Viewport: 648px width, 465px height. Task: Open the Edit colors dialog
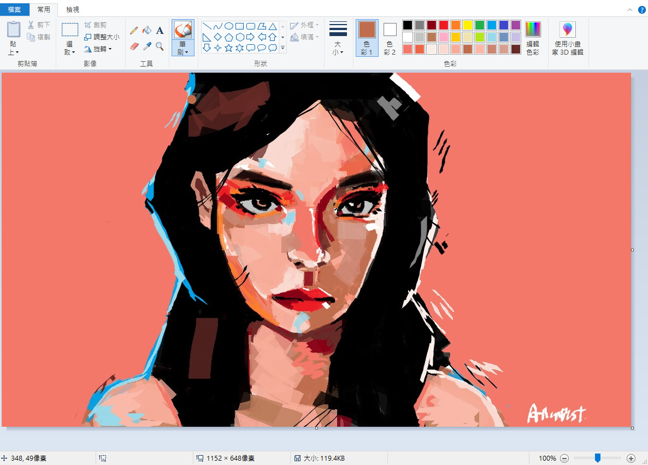(x=533, y=37)
